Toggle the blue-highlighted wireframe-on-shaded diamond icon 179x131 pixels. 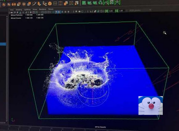coord(59,12)
